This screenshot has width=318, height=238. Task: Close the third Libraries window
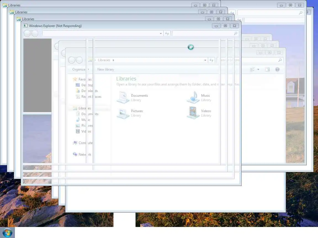pyautogui.click(x=227, y=19)
